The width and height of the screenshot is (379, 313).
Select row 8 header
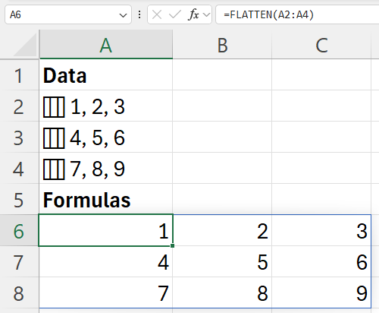pyautogui.click(x=19, y=292)
